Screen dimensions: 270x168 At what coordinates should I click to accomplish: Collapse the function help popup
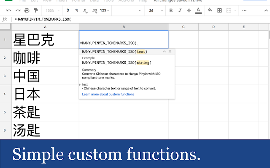(x=164, y=51)
